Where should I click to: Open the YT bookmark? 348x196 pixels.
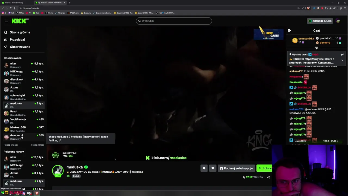click(x=28, y=13)
